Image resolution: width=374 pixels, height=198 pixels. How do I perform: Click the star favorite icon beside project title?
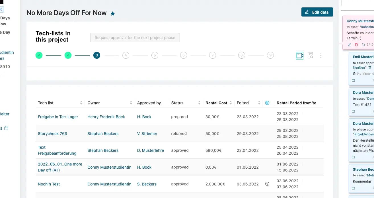(113, 13)
